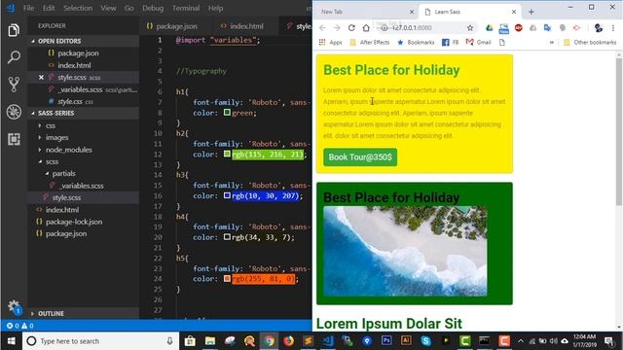Viewport: 623px width, 350px height.
Task: Click the Illustrator icon in the taskbar
Action: 406,341
